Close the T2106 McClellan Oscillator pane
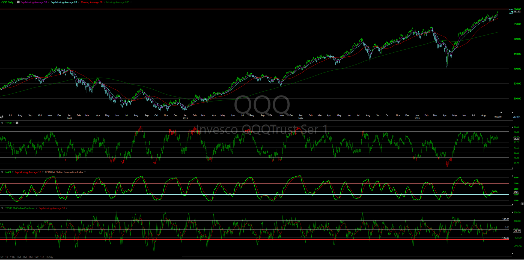The width and height of the screenshot is (524, 260). tap(2, 208)
